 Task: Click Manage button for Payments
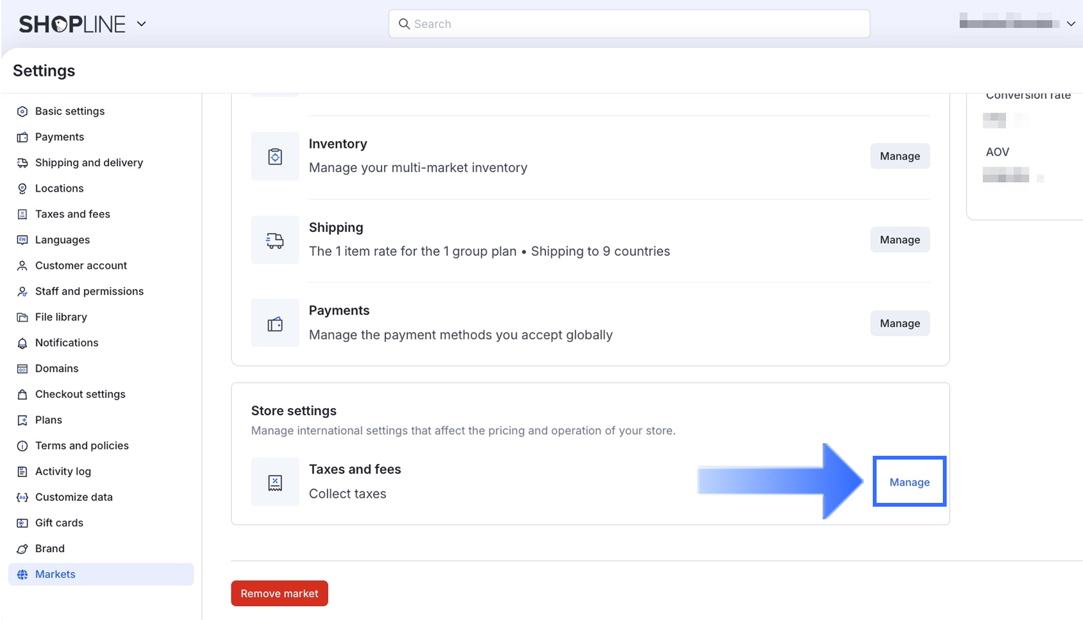tap(900, 323)
